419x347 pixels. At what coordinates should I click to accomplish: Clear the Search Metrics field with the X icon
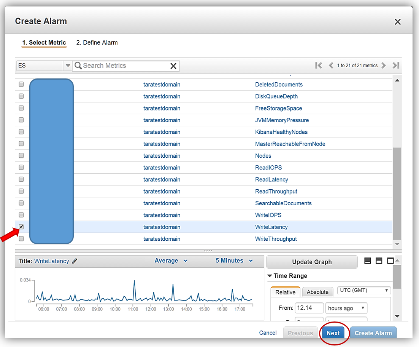[173, 66]
